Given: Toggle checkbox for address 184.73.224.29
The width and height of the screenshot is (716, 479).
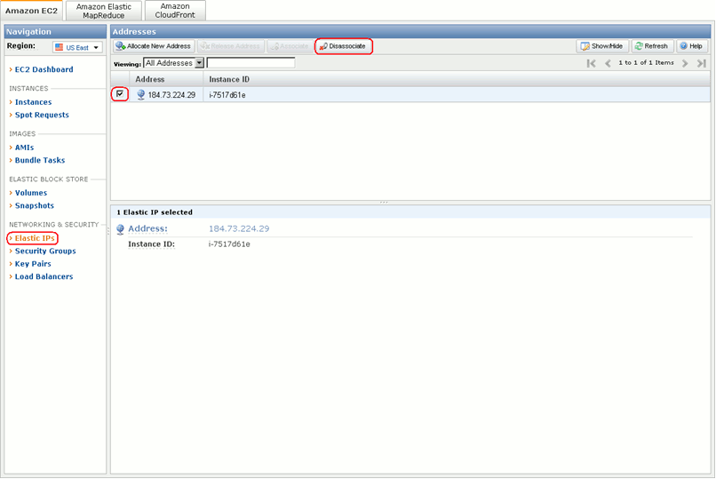Looking at the screenshot, I should pos(120,94).
